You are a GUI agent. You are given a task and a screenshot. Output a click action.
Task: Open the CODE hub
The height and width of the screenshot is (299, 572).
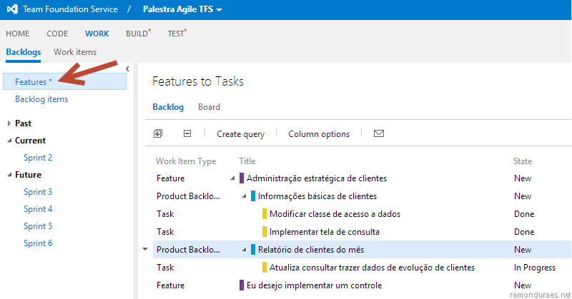click(x=57, y=34)
